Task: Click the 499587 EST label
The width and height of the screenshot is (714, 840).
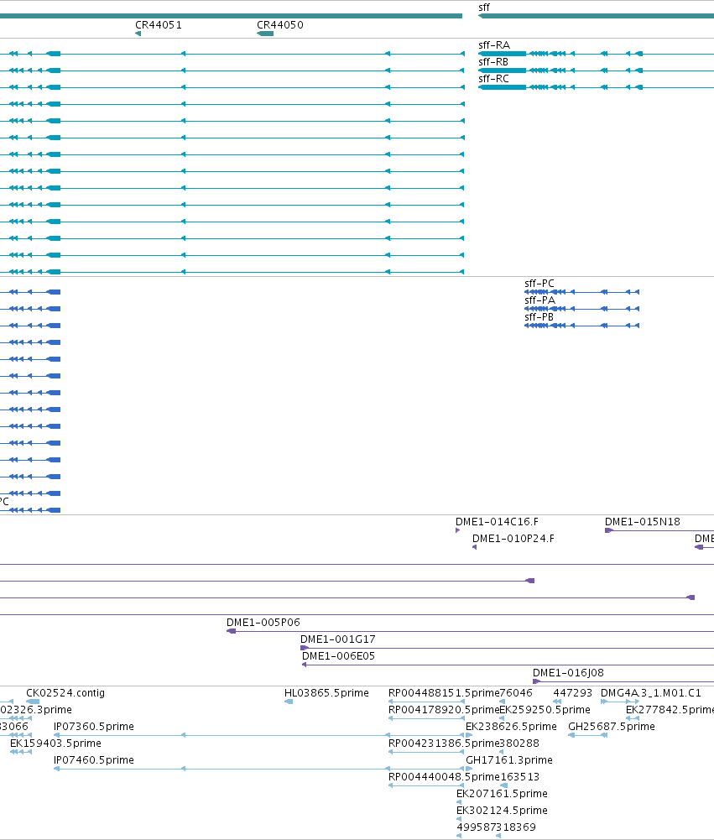Action: pos(477,827)
